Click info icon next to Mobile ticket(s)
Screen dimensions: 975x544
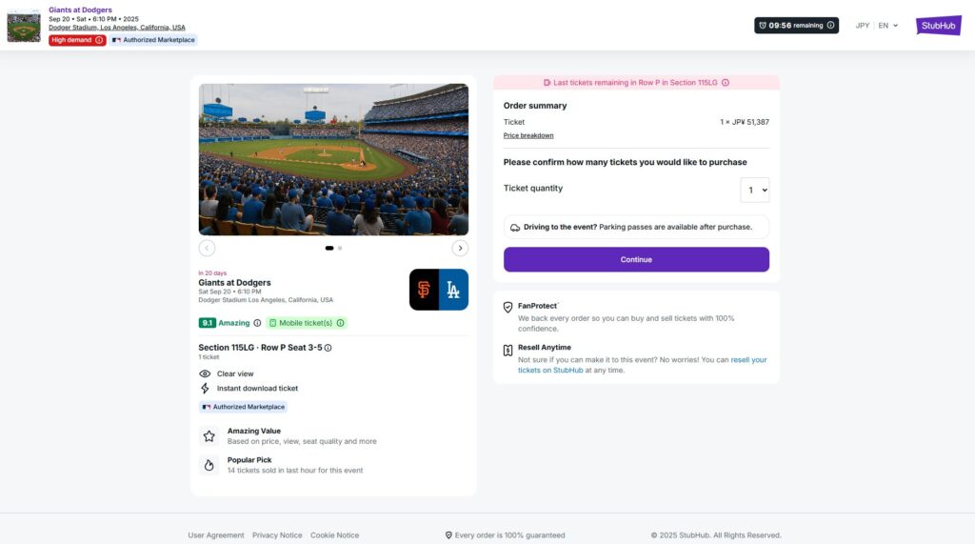click(x=340, y=323)
